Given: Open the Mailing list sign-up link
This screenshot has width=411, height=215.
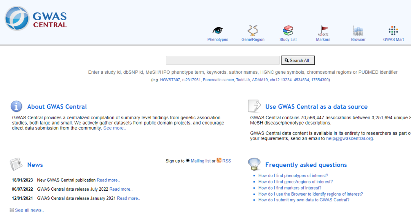Looking at the screenshot, I should click(201, 161).
